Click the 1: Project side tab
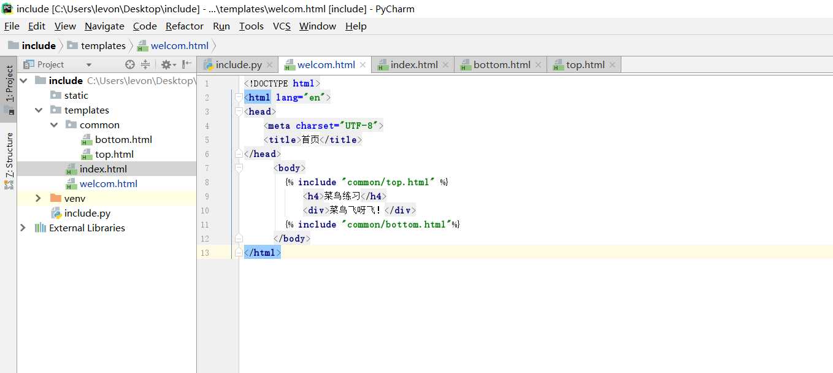Screen dimensions: 833x373 pyautogui.click(x=9, y=89)
